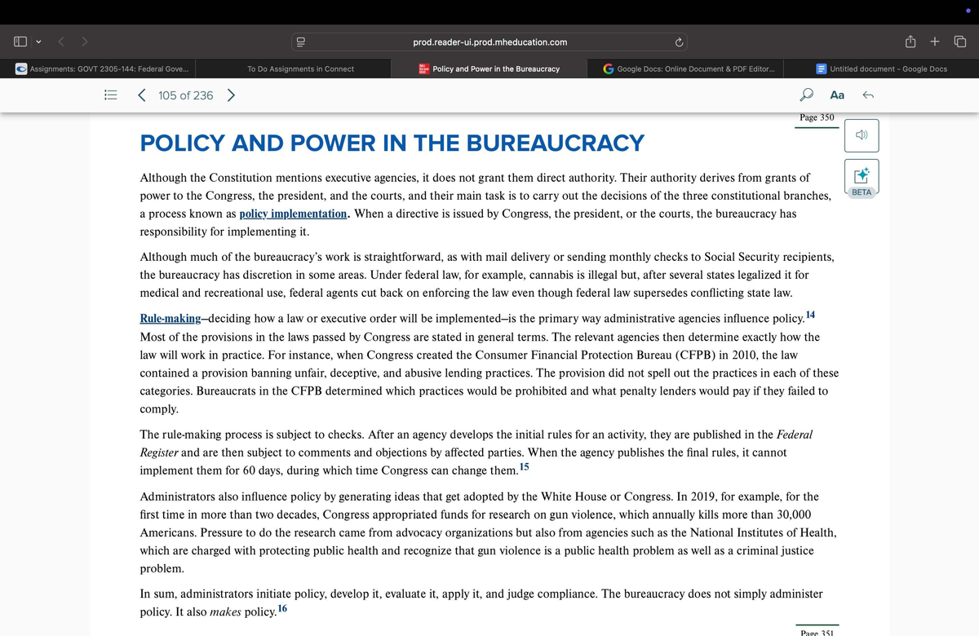979x636 pixels.
Task: Click the return arrow in the reader toolbar
Action: 869,95
